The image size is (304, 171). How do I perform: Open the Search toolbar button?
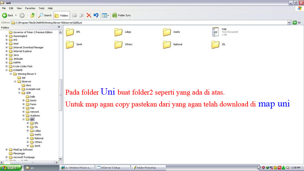[x=45, y=15]
